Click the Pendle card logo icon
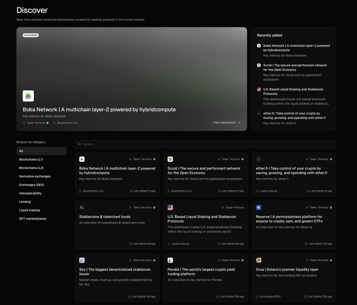This screenshot has width=357, height=305. click(170, 260)
